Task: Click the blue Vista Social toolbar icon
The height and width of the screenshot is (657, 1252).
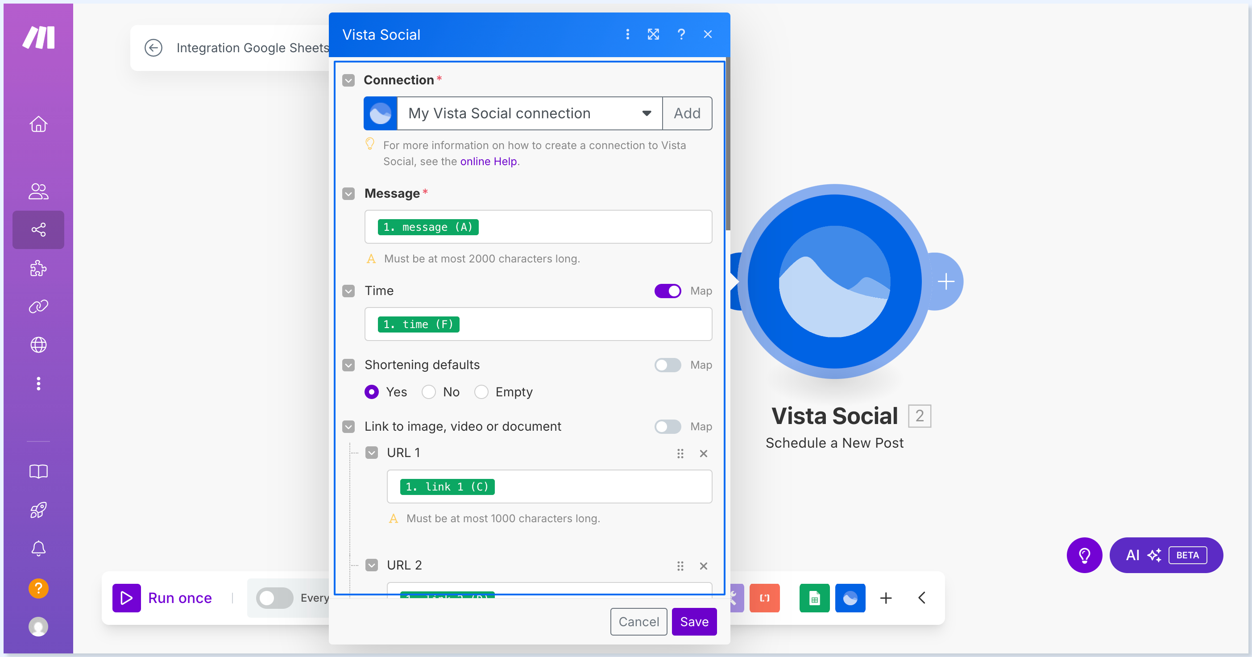Action: [x=850, y=598]
